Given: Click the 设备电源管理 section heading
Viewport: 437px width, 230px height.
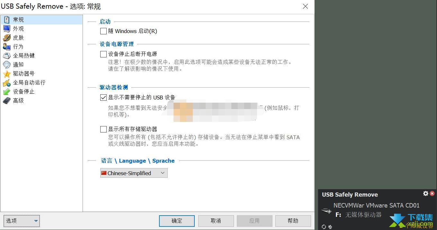Looking at the screenshot, I should [117, 44].
